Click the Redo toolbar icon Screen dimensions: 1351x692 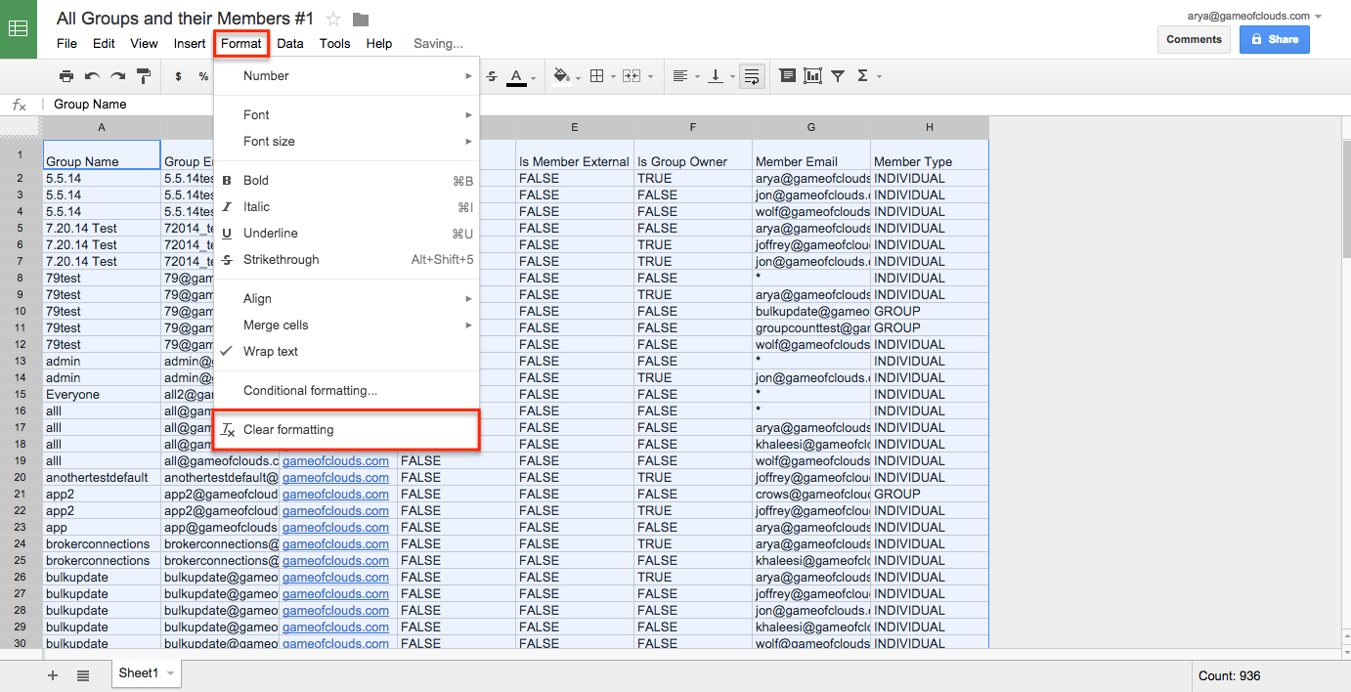click(117, 76)
